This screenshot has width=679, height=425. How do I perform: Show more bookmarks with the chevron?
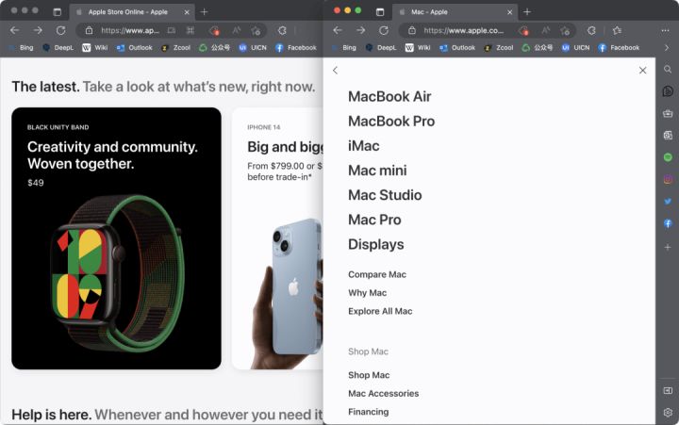(667, 48)
